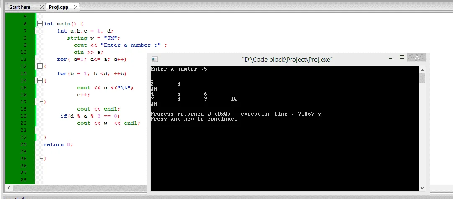Maximize the Proj.exe console window
This screenshot has width=453, height=199.
[x=402, y=57]
